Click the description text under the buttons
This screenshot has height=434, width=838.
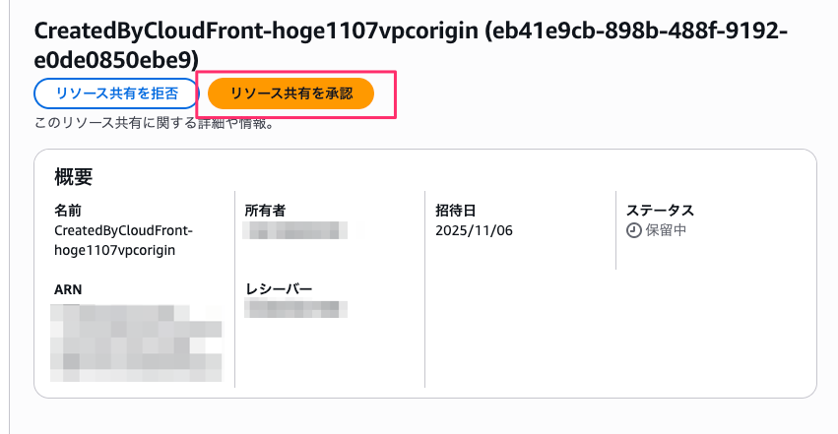[154, 124]
